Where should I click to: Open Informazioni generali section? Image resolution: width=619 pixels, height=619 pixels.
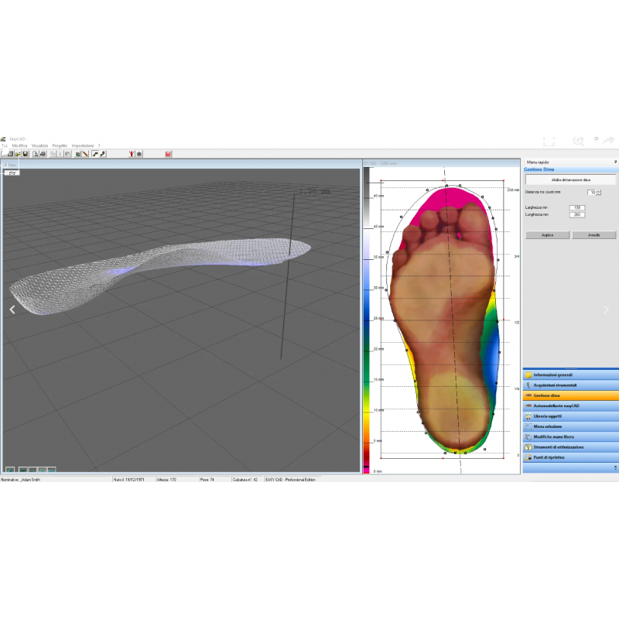point(571,374)
